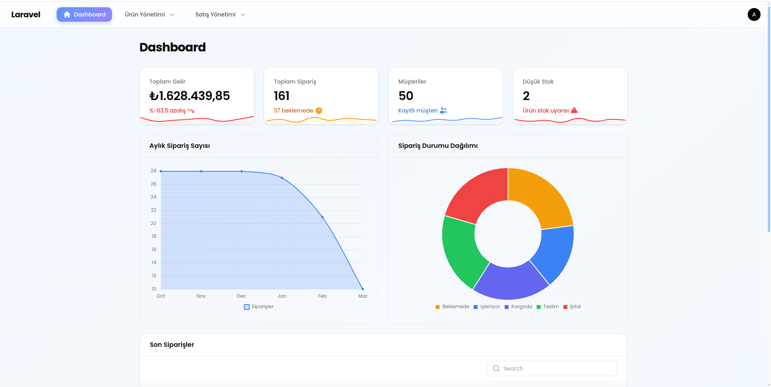Click the 'Ürün stok uyarısı' text
Image resolution: width=771 pixels, height=387 pixels.
546,111
